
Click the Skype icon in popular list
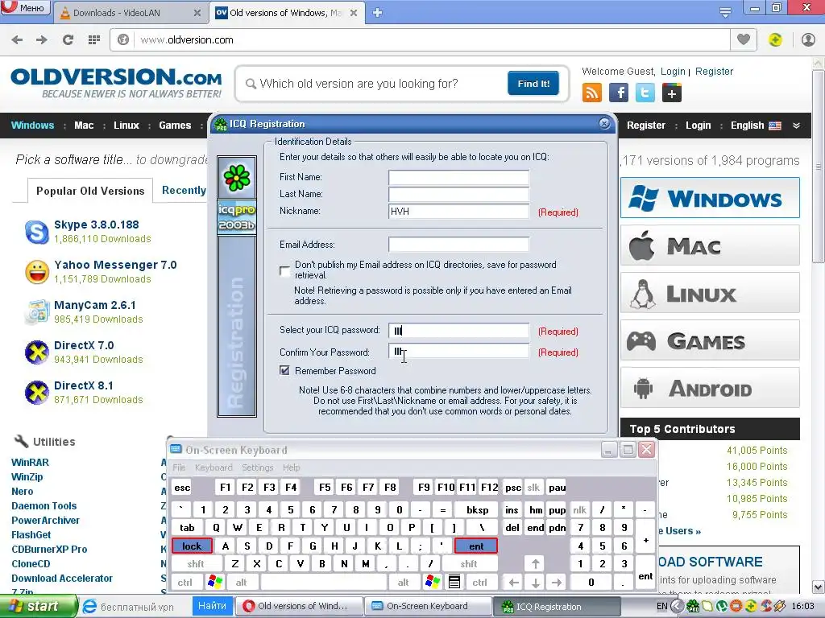click(x=37, y=232)
